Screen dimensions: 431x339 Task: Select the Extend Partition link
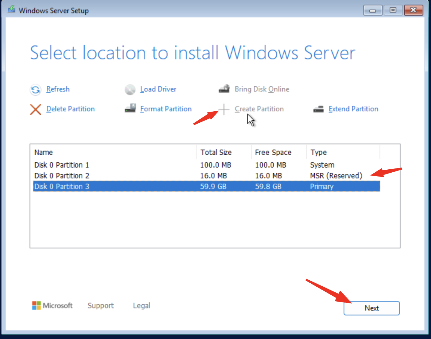[x=353, y=109]
